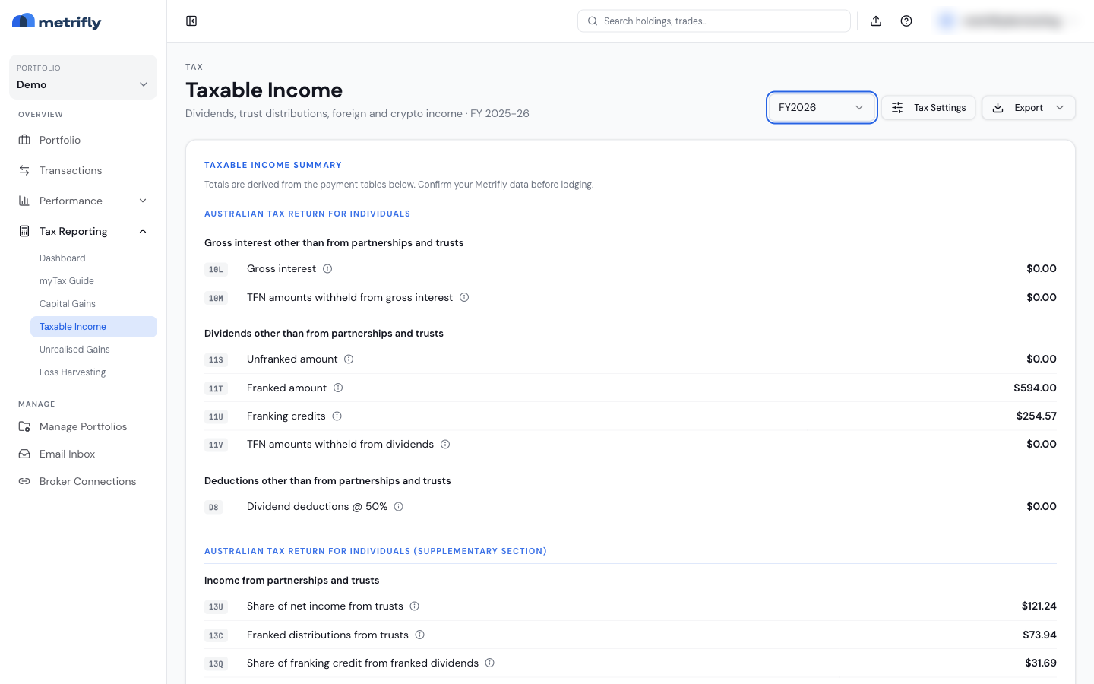Open Unrealised Gains report

tap(93, 350)
